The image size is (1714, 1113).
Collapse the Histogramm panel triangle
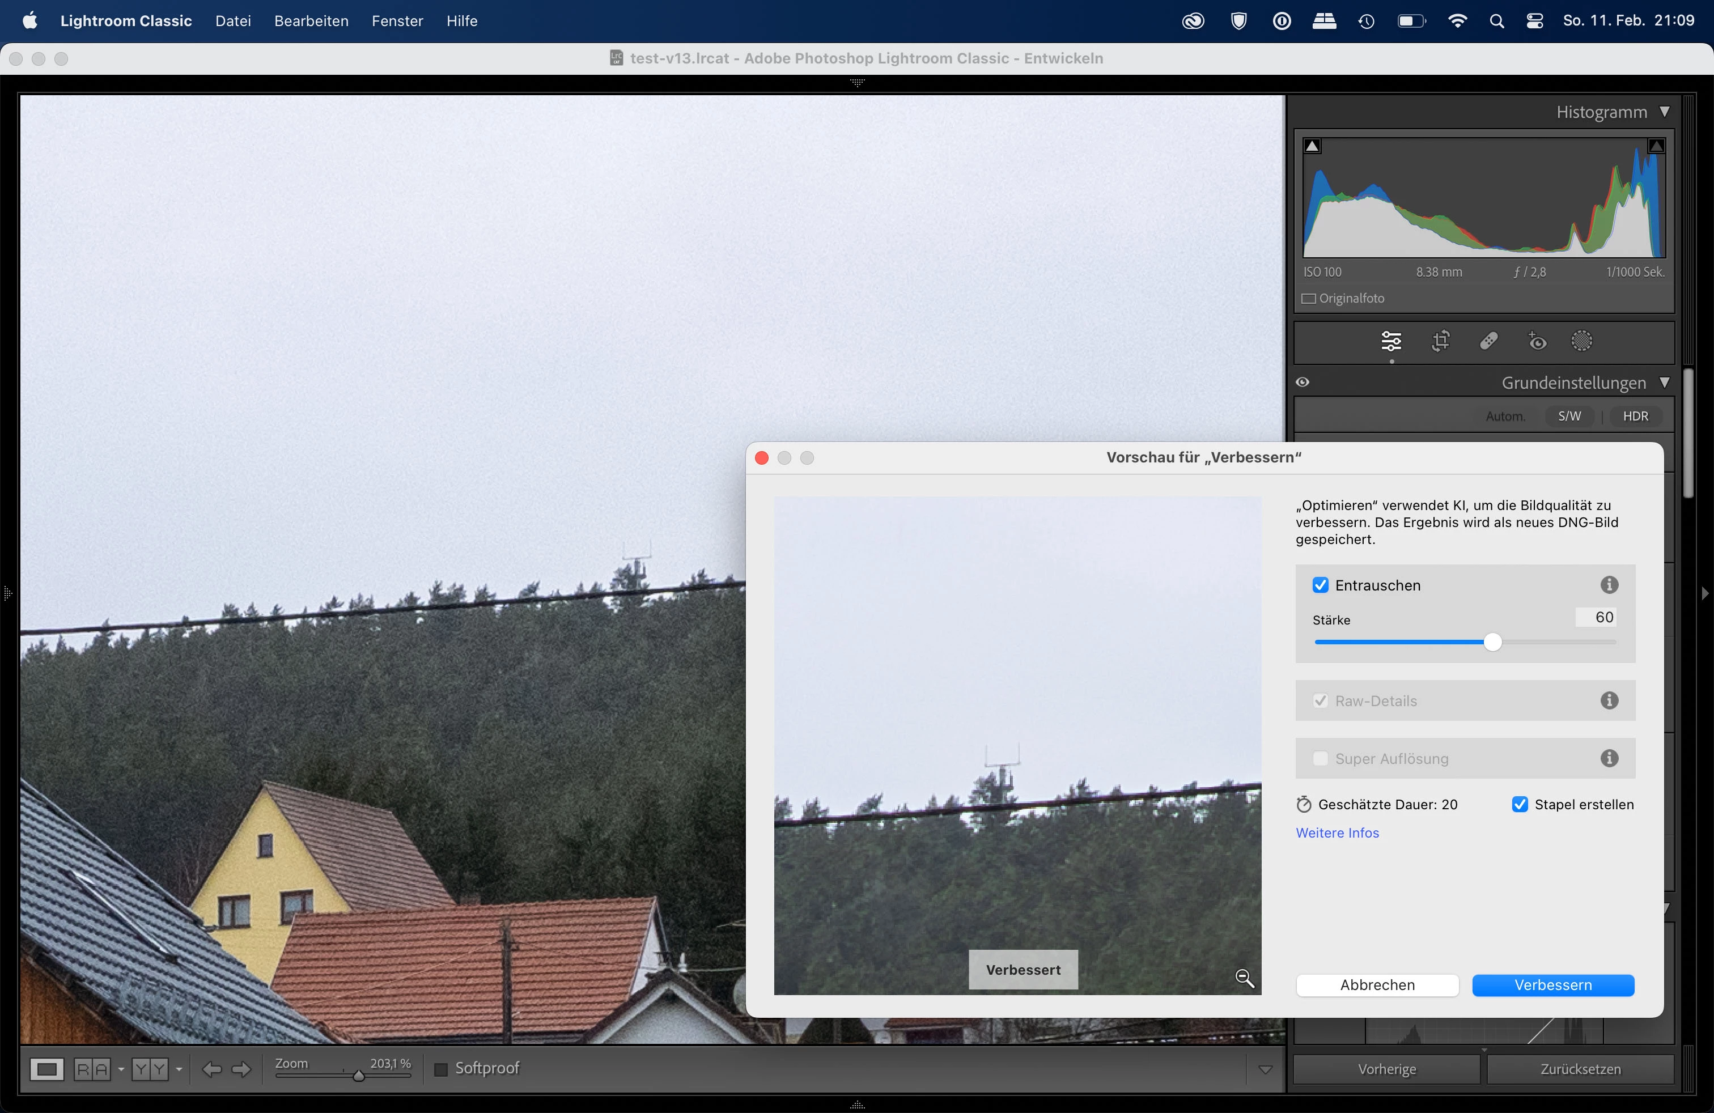1664,112
